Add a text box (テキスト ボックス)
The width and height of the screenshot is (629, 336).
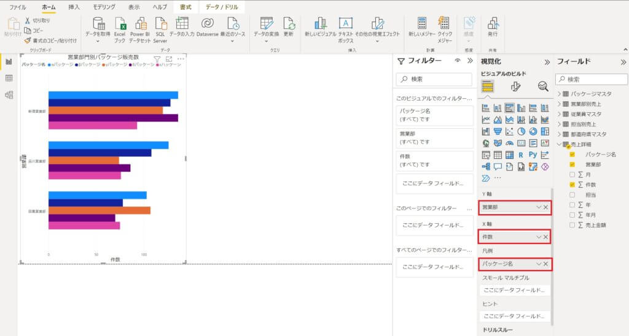pyautogui.click(x=345, y=30)
